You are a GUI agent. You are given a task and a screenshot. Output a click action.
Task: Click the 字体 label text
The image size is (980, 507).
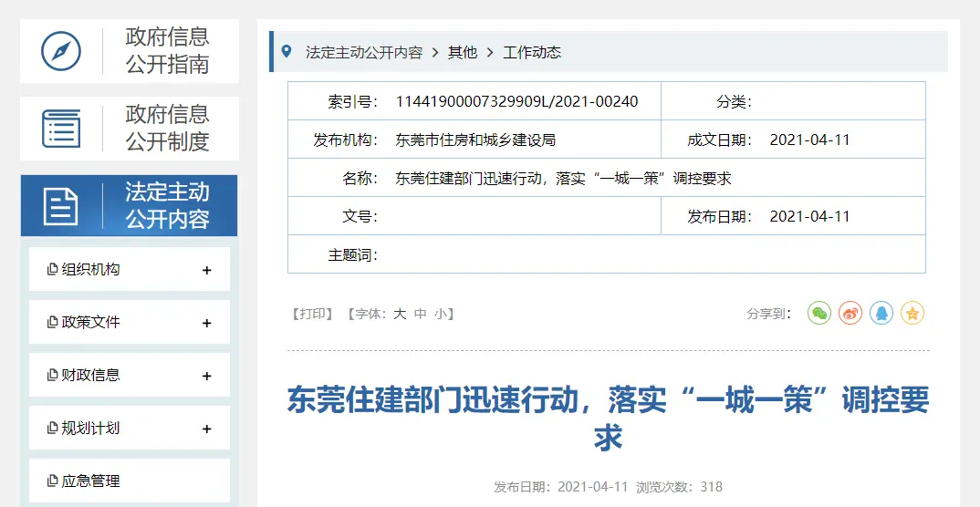tap(370, 314)
